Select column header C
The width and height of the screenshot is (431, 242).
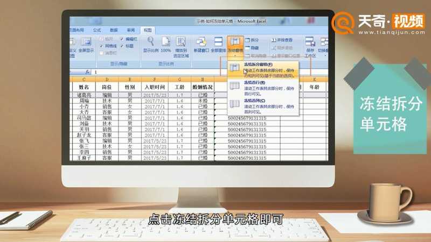coord(84,79)
